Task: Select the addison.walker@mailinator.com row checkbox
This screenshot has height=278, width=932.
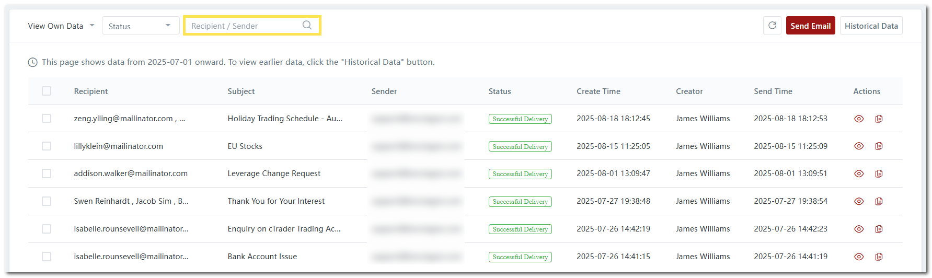Action: (x=47, y=173)
